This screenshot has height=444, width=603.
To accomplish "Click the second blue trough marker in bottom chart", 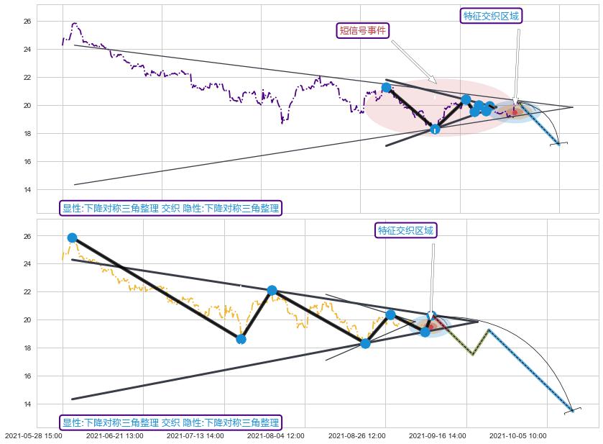I will point(365,343).
